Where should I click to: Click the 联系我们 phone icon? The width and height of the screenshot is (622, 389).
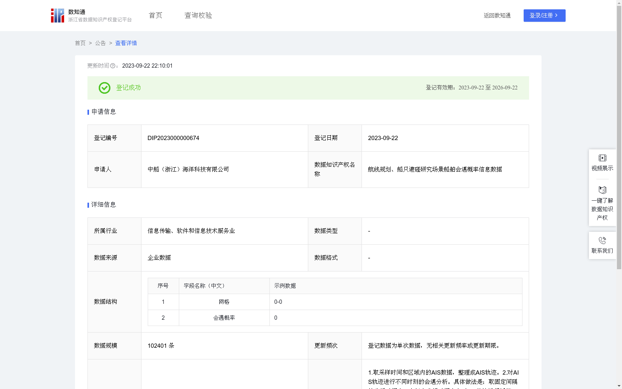pos(602,240)
